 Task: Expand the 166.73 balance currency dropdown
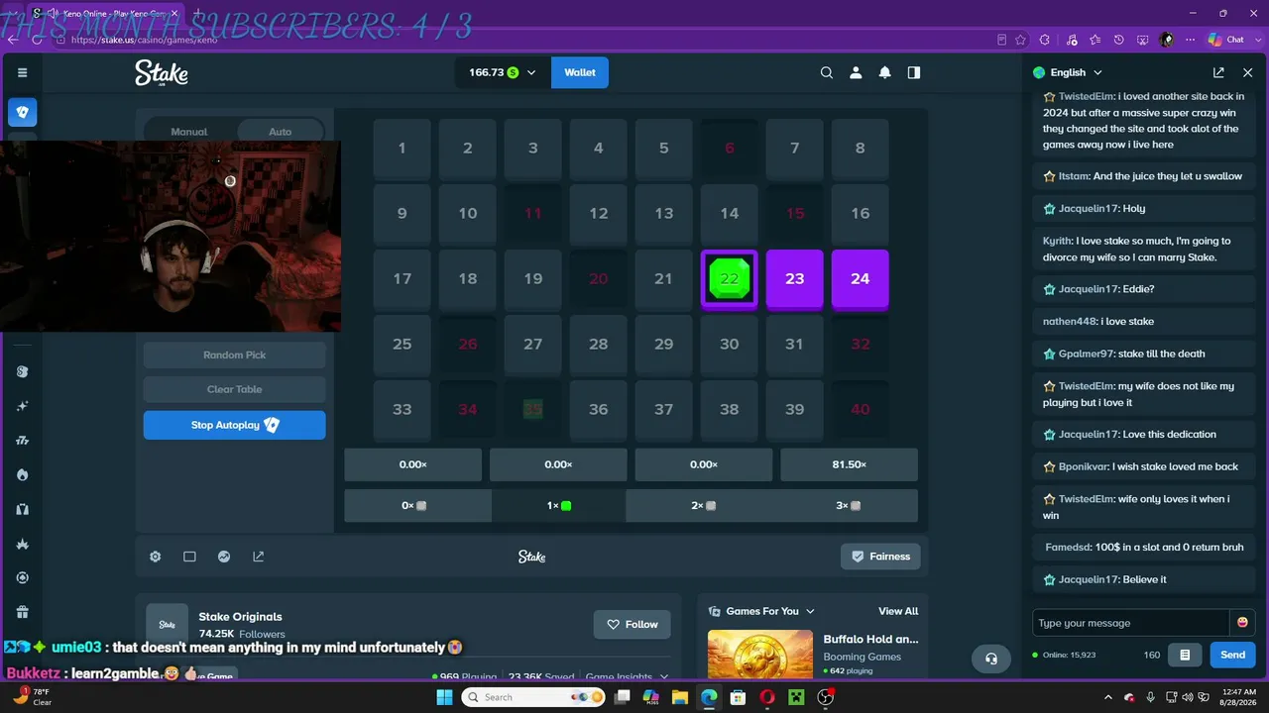[x=503, y=72]
